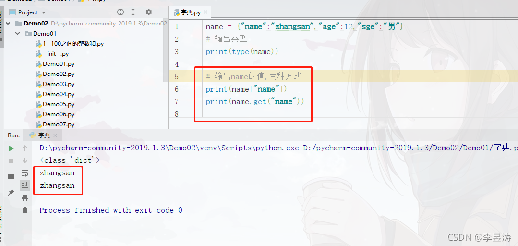Image resolution: width=518 pixels, height=246 pixels.
Task: Open Demo07.py in project tree
Action: (59, 124)
